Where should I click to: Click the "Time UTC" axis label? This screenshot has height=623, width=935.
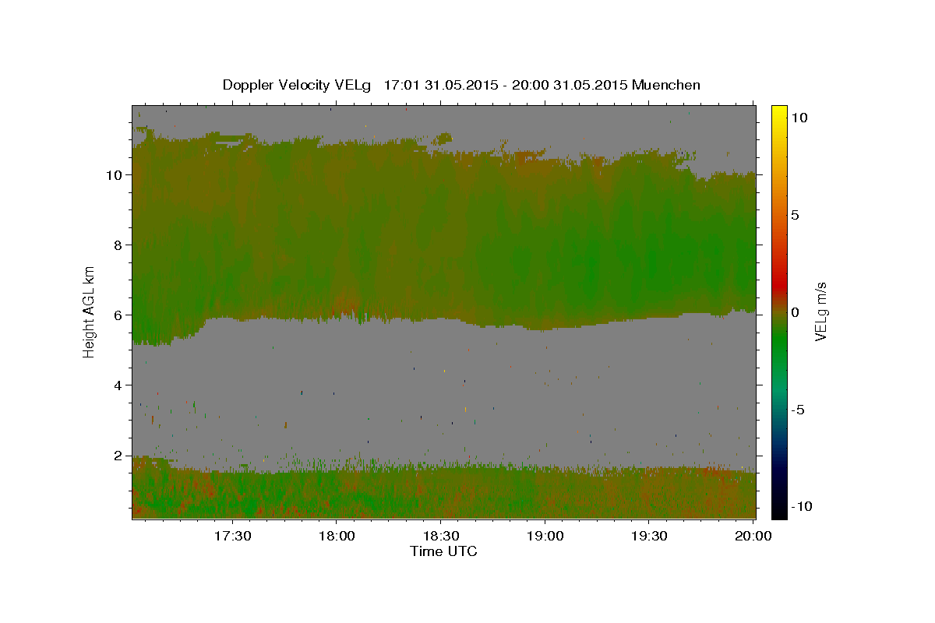click(443, 551)
